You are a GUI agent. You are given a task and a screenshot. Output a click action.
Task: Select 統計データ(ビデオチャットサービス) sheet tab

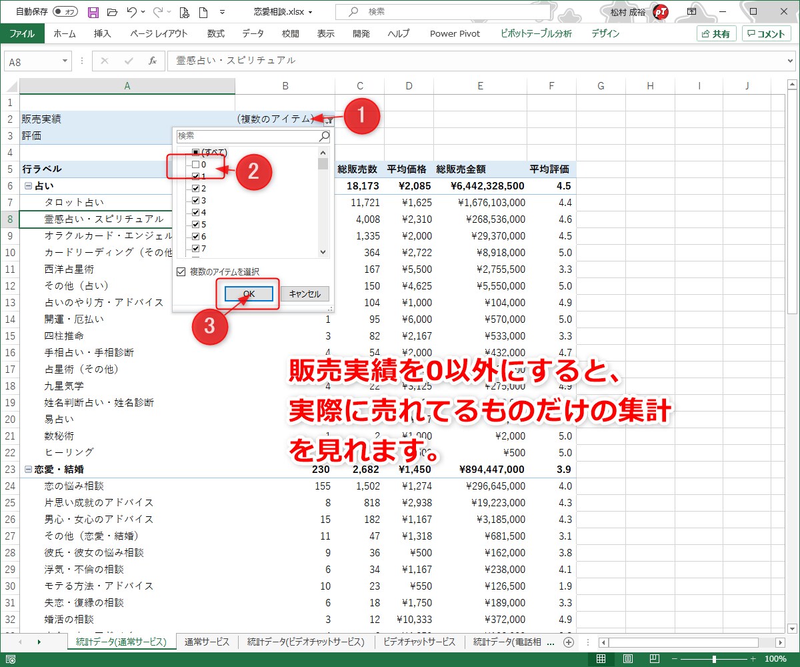[306, 642]
